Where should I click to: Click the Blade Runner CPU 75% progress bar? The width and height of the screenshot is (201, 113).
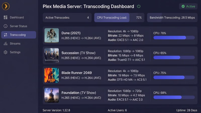pyautogui.click(x=174, y=77)
